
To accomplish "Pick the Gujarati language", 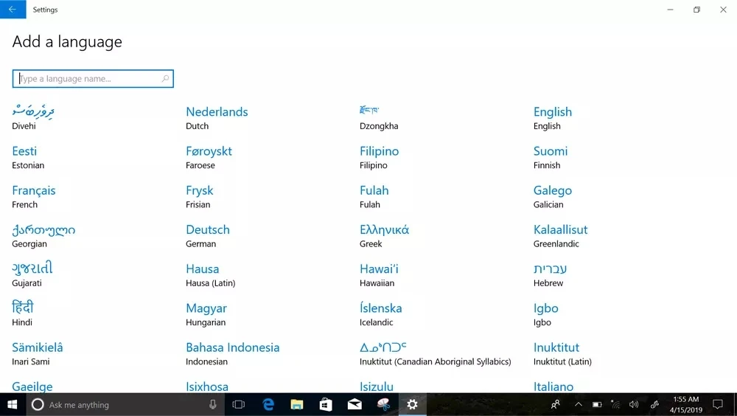I will pos(32,275).
